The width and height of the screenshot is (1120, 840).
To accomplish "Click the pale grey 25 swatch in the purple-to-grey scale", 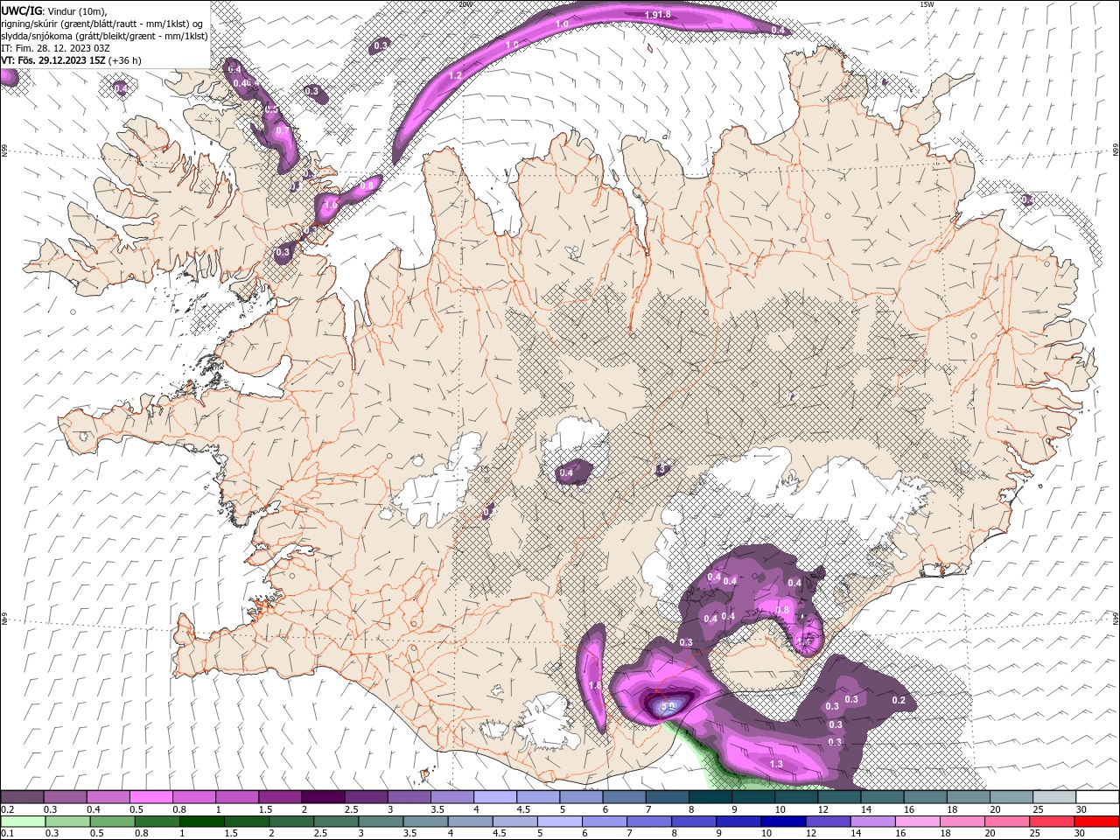I will pos(1055,797).
